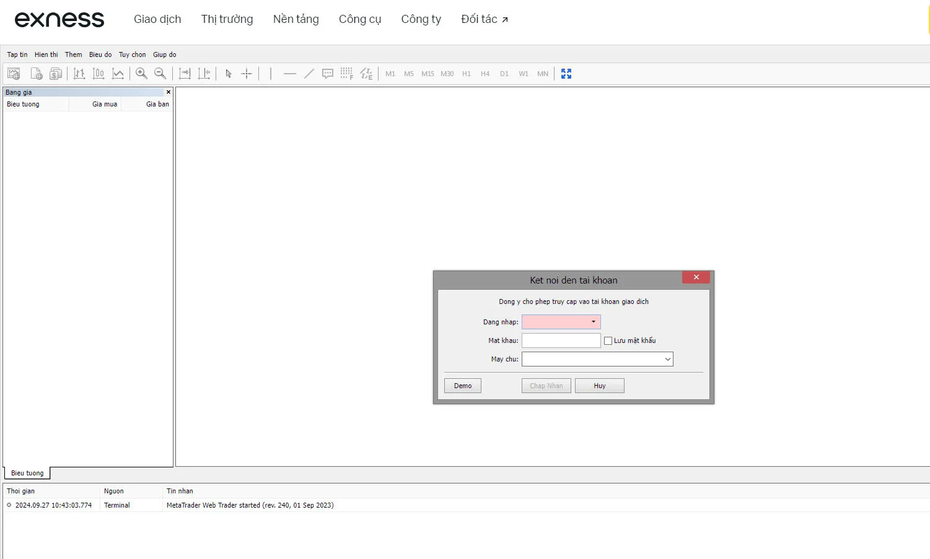
Task: Toggle fullscreen mode icon
Action: pyautogui.click(x=566, y=74)
